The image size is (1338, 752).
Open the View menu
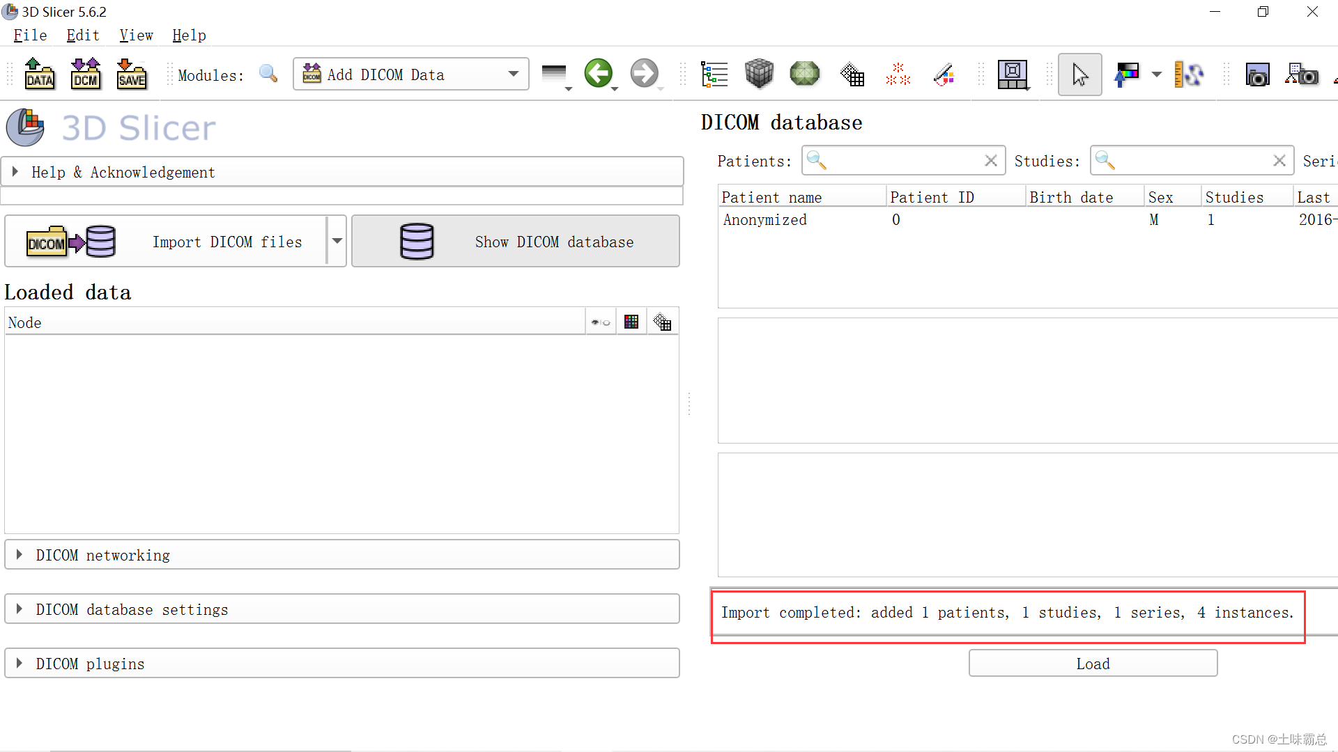[136, 36]
